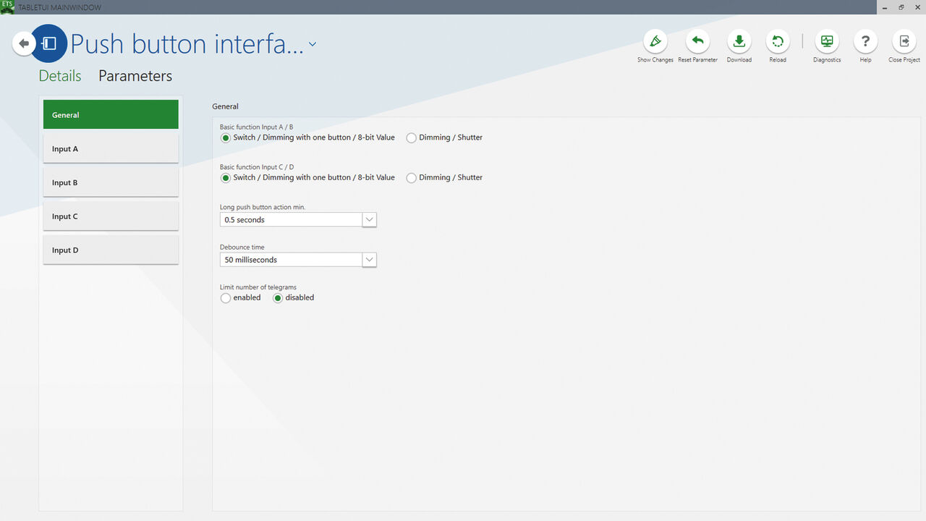Open Diagnostics
Image resolution: width=926 pixels, height=521 pixels.
tap(827, 41)
